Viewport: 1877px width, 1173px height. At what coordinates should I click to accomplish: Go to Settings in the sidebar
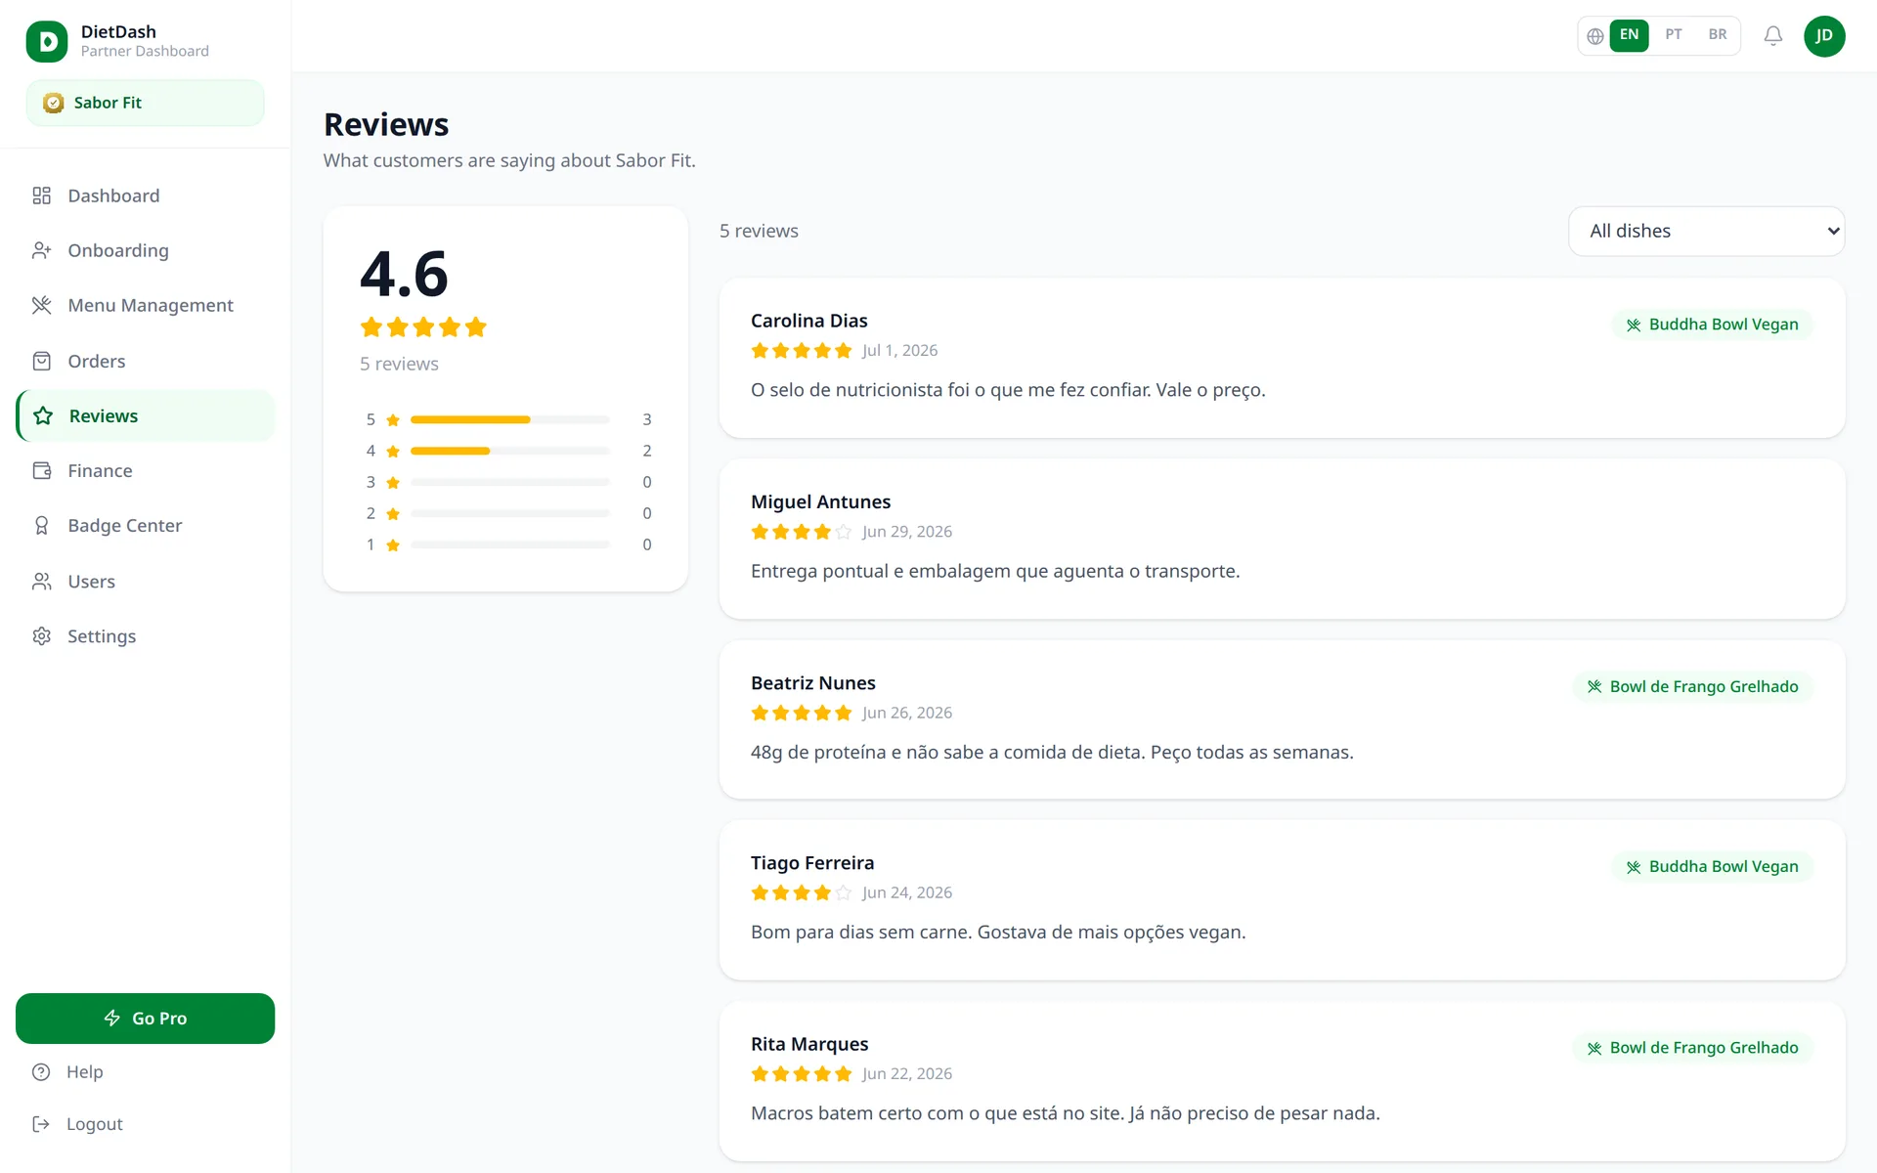[146, 635]
